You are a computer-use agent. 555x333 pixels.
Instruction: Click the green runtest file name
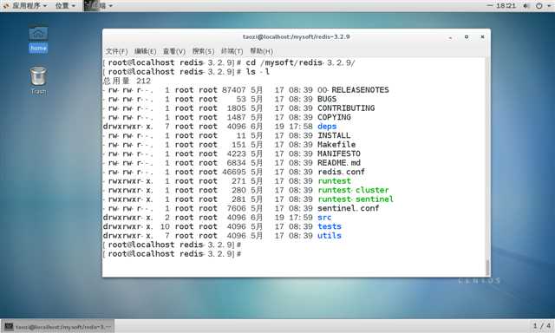point(334,181)
